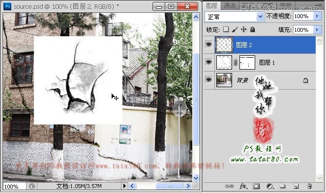Minimize the source.psd document window

tap(159, 7)
